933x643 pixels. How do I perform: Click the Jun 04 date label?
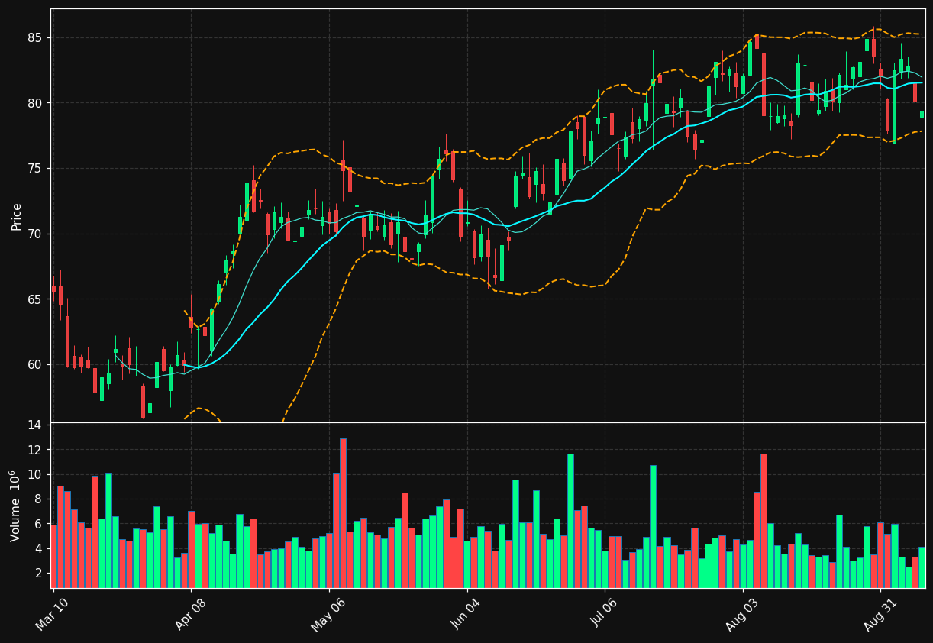467,616
